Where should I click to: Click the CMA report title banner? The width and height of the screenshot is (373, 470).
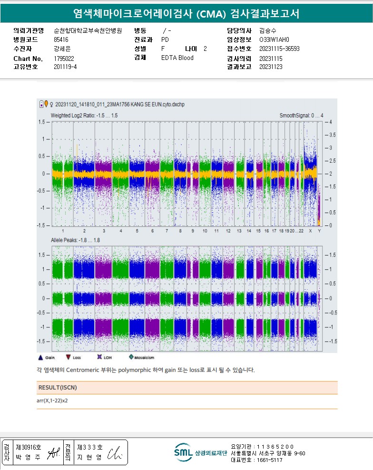[186, 13]
